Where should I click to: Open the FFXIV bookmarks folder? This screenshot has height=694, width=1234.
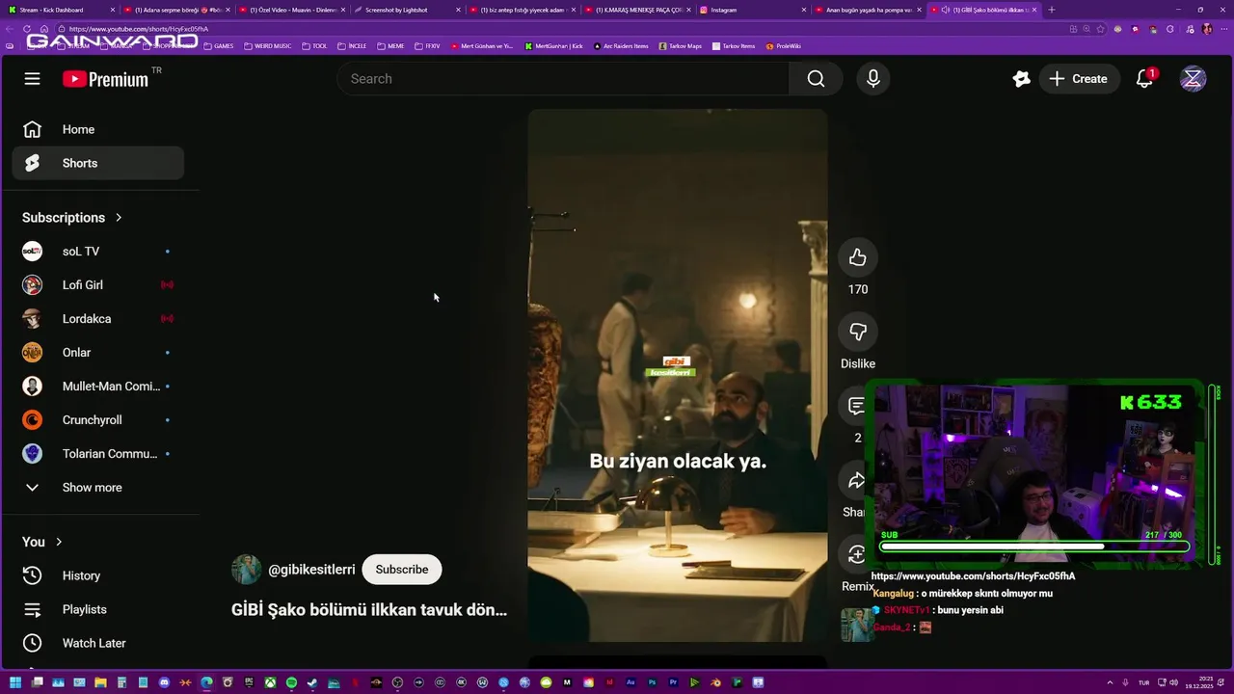(x=427, y=46)
